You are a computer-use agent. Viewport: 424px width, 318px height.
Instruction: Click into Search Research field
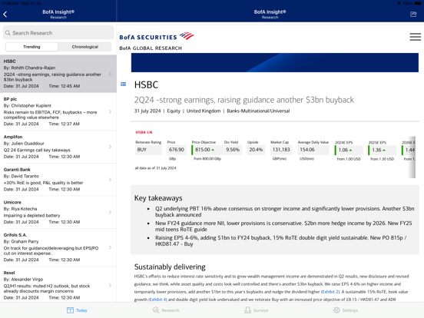click(58, 33)
